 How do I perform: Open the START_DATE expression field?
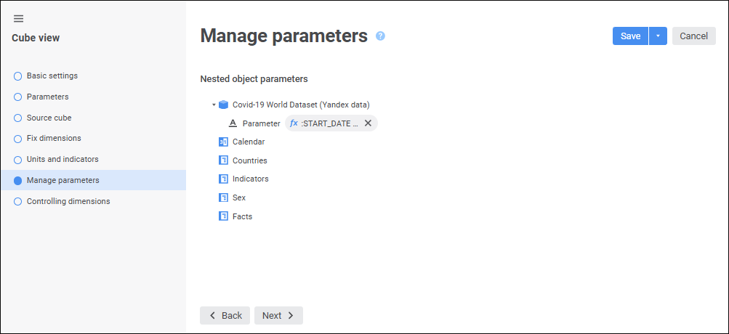click(326, 123)
